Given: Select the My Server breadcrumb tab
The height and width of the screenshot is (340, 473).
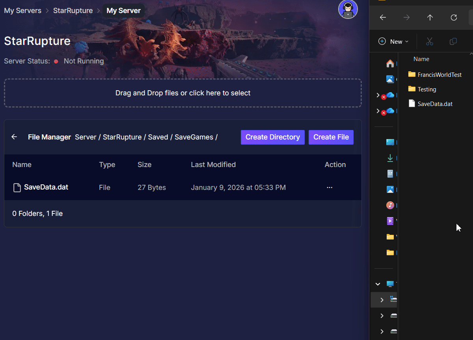Looking at the screenshot, I should click(123, 10).
